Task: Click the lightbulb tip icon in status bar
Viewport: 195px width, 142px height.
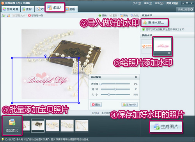Action: click(2, 139)
